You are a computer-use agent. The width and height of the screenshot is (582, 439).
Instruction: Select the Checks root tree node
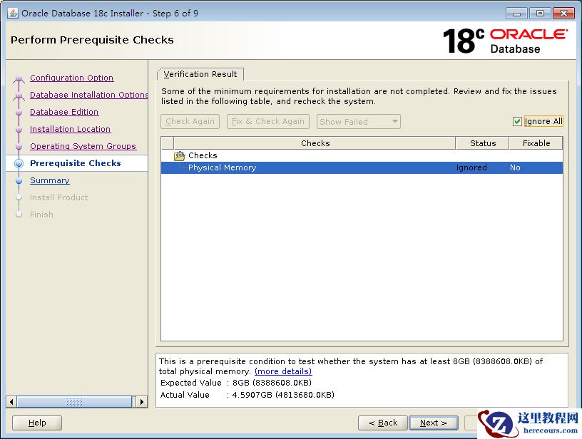tap(203, 155)
